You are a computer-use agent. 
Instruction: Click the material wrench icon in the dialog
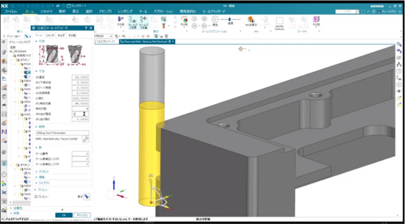coord(86,139)
